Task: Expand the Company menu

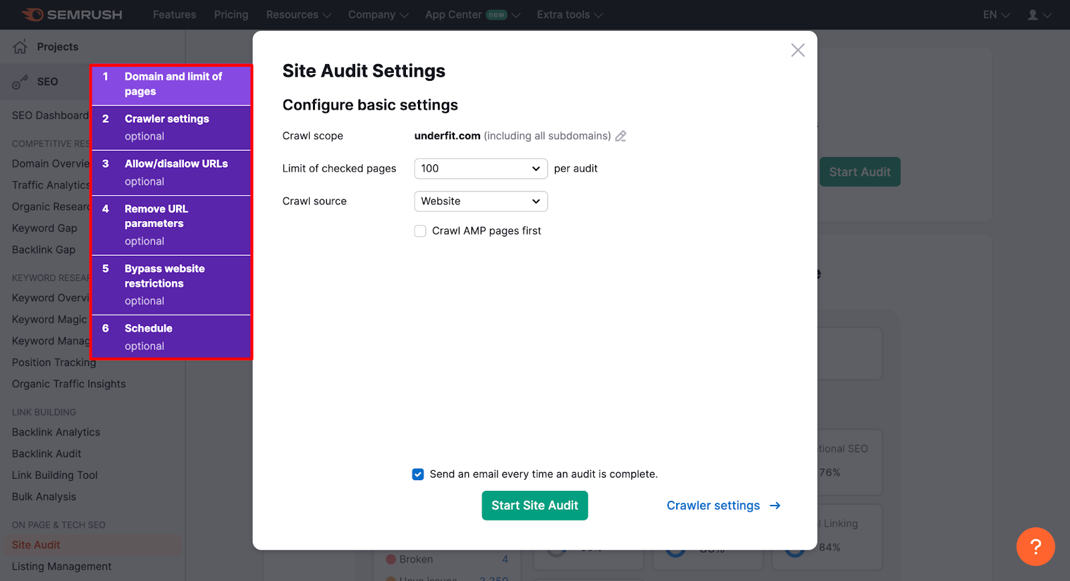Action: [x=378, y=15]
